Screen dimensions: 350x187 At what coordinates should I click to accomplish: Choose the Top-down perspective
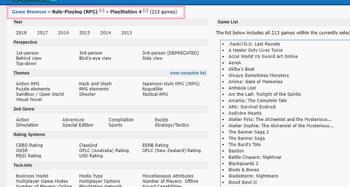click(x=26, y=64)
